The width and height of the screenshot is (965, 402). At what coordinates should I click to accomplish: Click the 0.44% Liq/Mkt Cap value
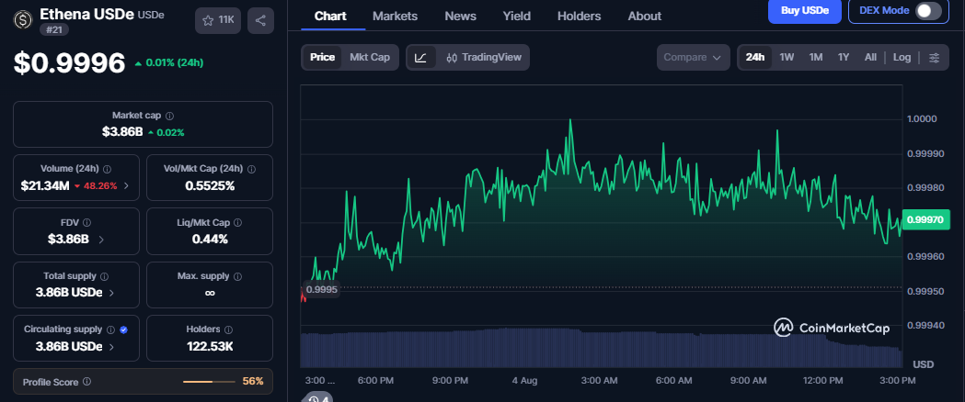click(210, 240)
